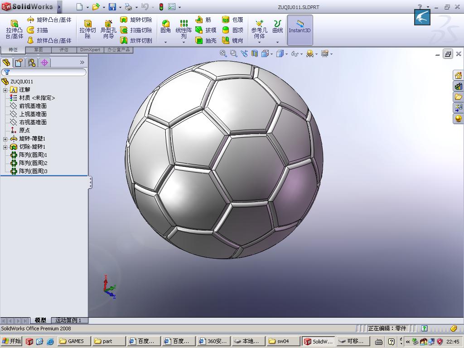Select the Swept Cut (扫描切除) tool

[x=136, y=30]
